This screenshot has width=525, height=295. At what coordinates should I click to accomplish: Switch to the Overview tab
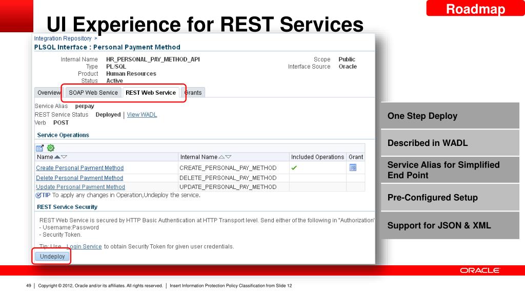pos(49,93)
